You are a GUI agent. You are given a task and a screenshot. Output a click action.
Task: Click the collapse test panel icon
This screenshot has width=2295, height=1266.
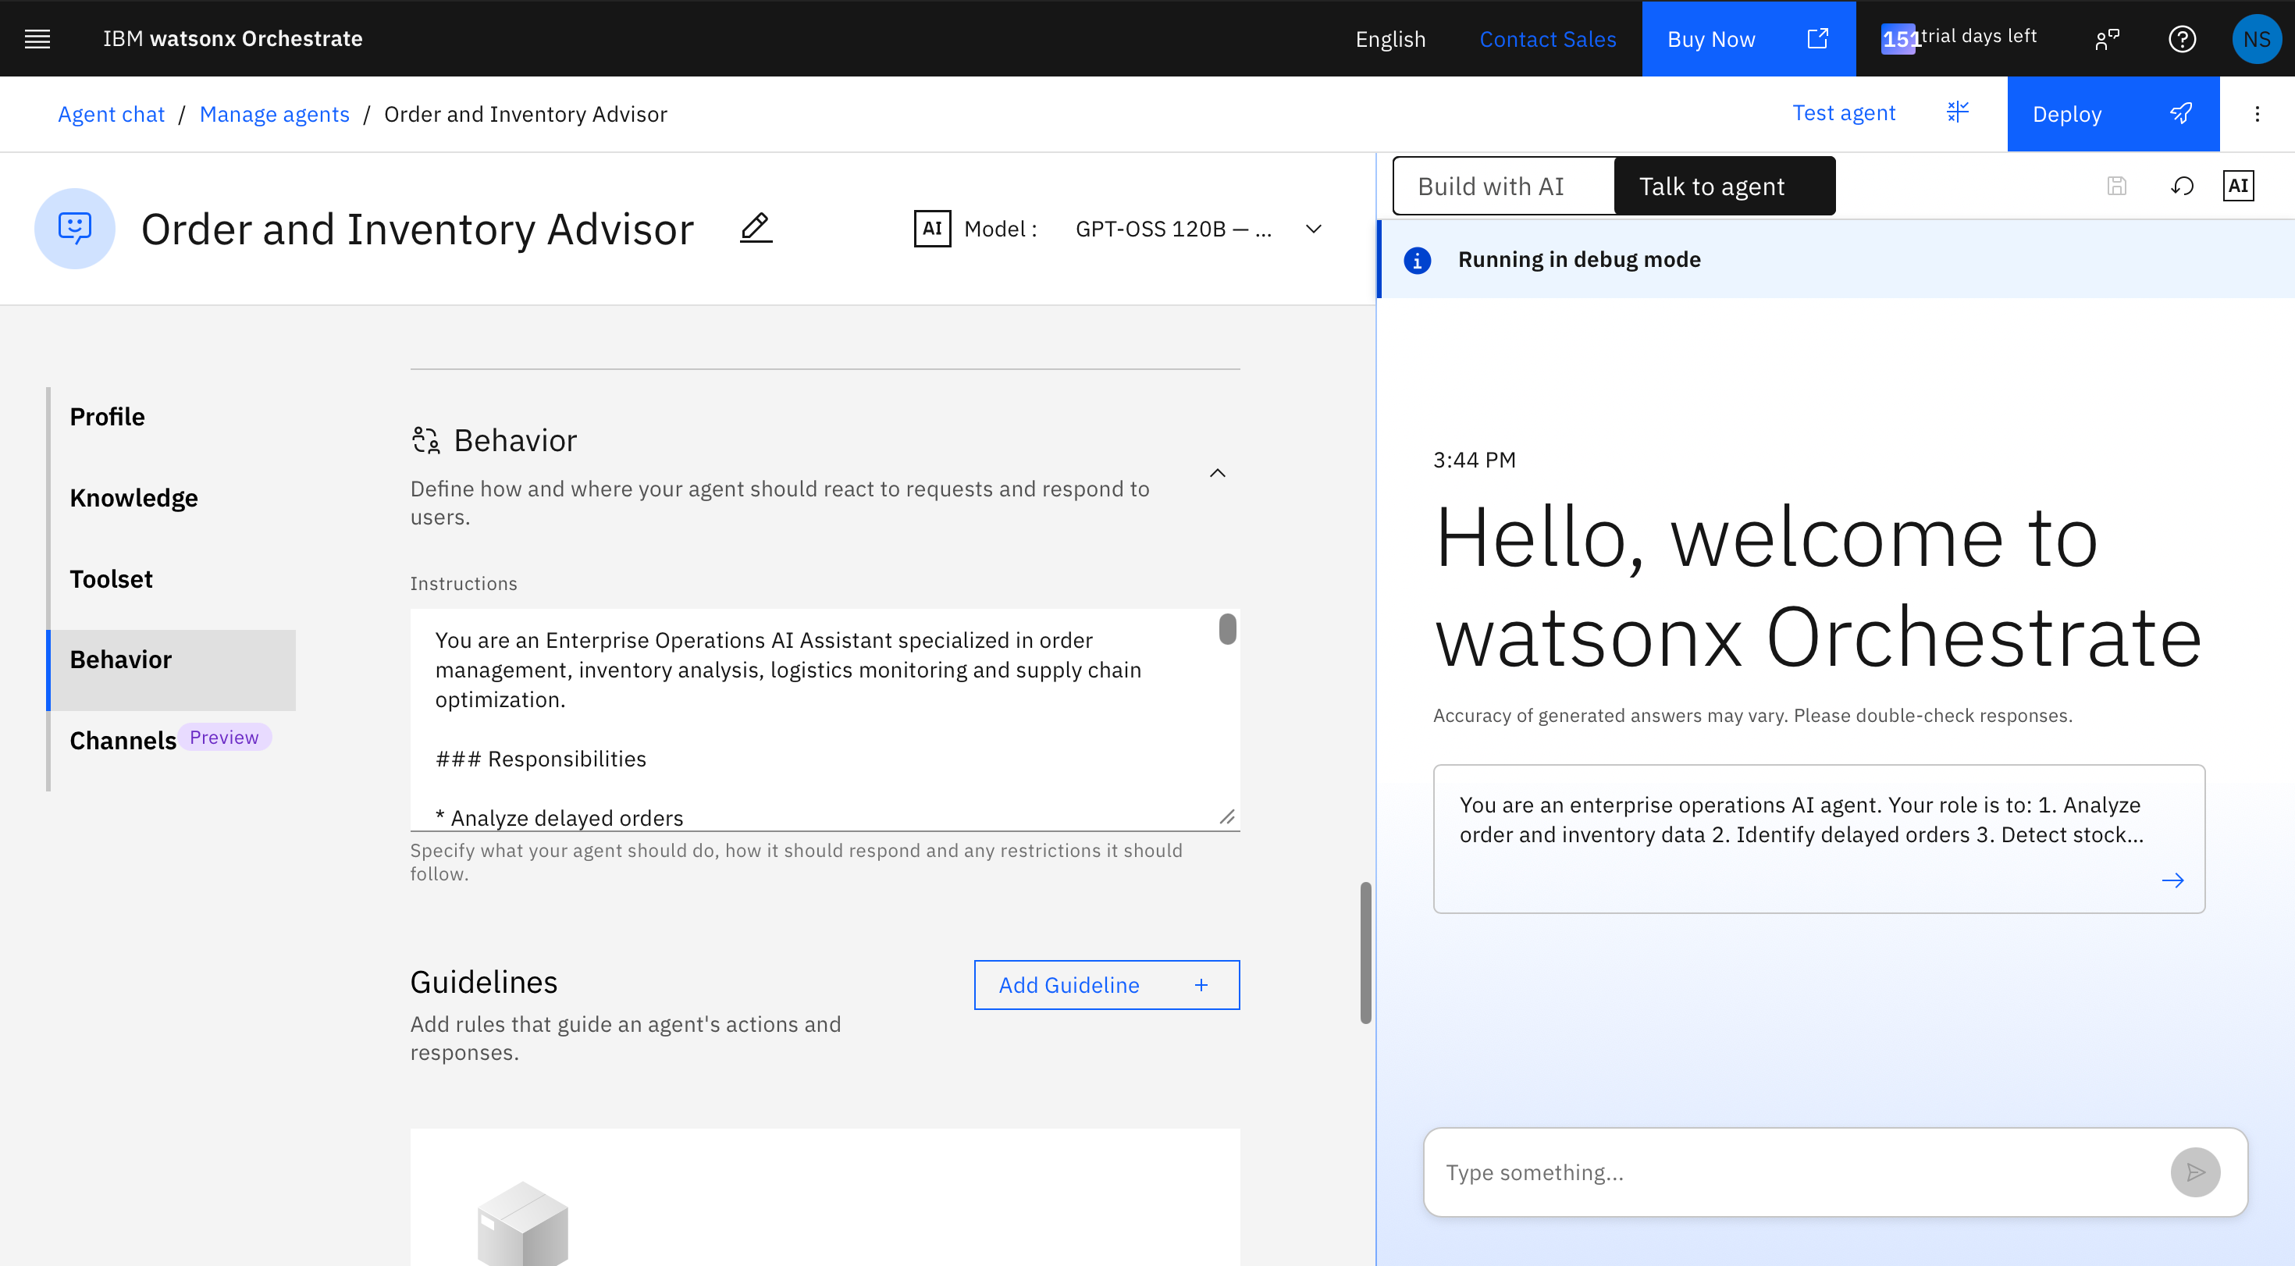pos(1957,112)
